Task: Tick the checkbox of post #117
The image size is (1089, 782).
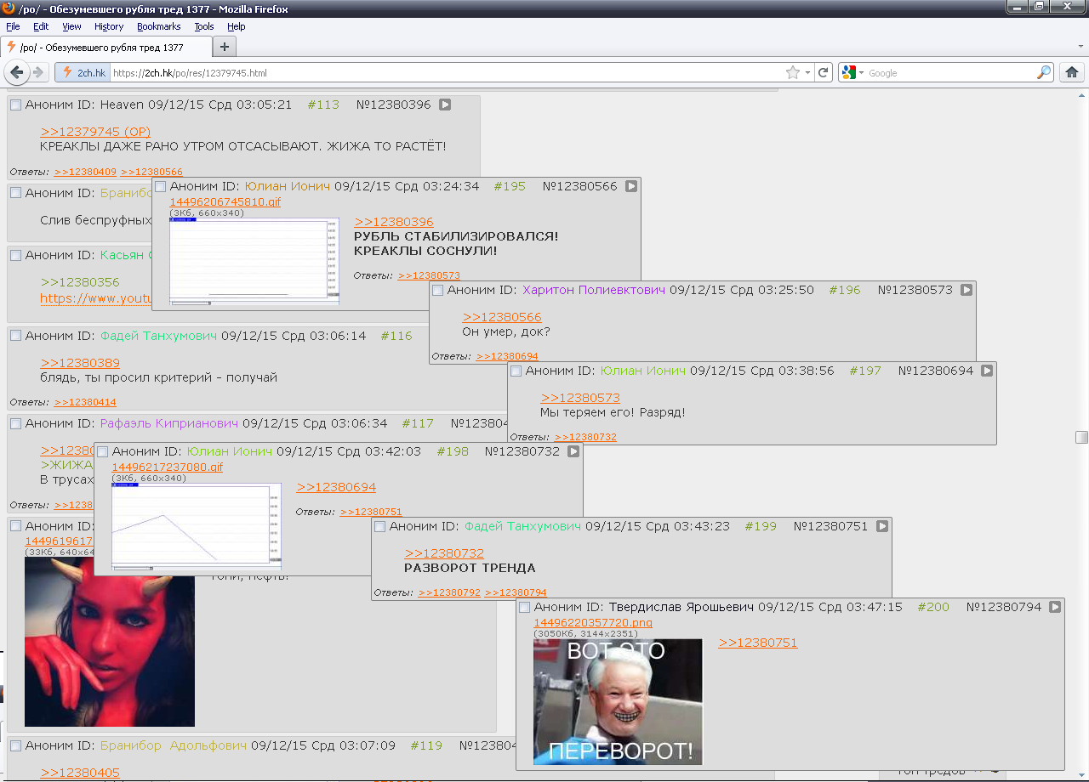Action: (15, 422)
